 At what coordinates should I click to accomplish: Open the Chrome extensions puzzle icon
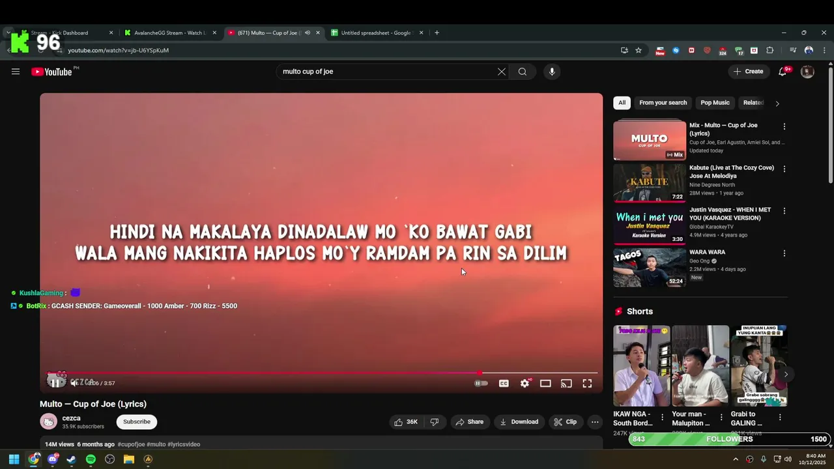(769, 50)
